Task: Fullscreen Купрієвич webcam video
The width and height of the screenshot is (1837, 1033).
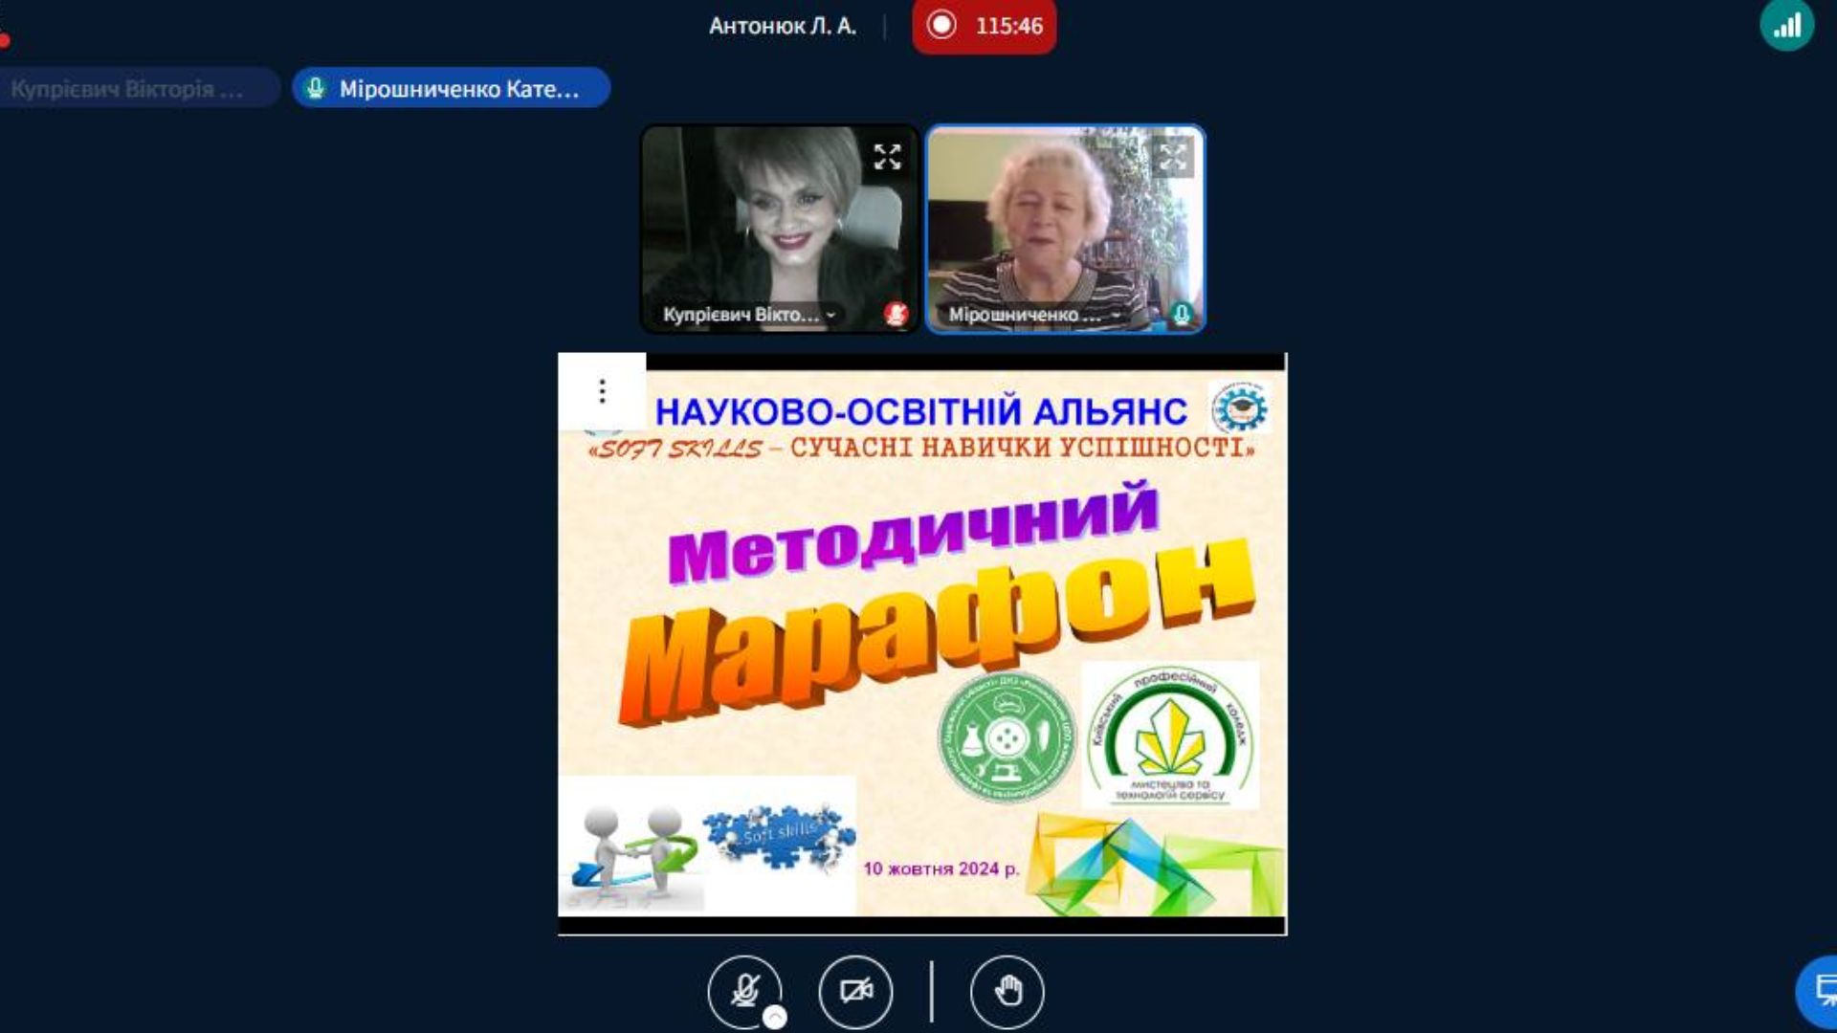Action: tap(887, 157)
